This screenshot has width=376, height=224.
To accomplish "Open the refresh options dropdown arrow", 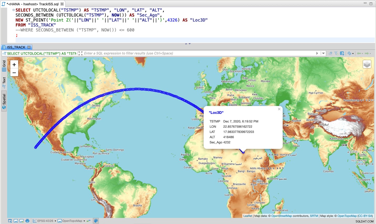I will tap(353, 54).
